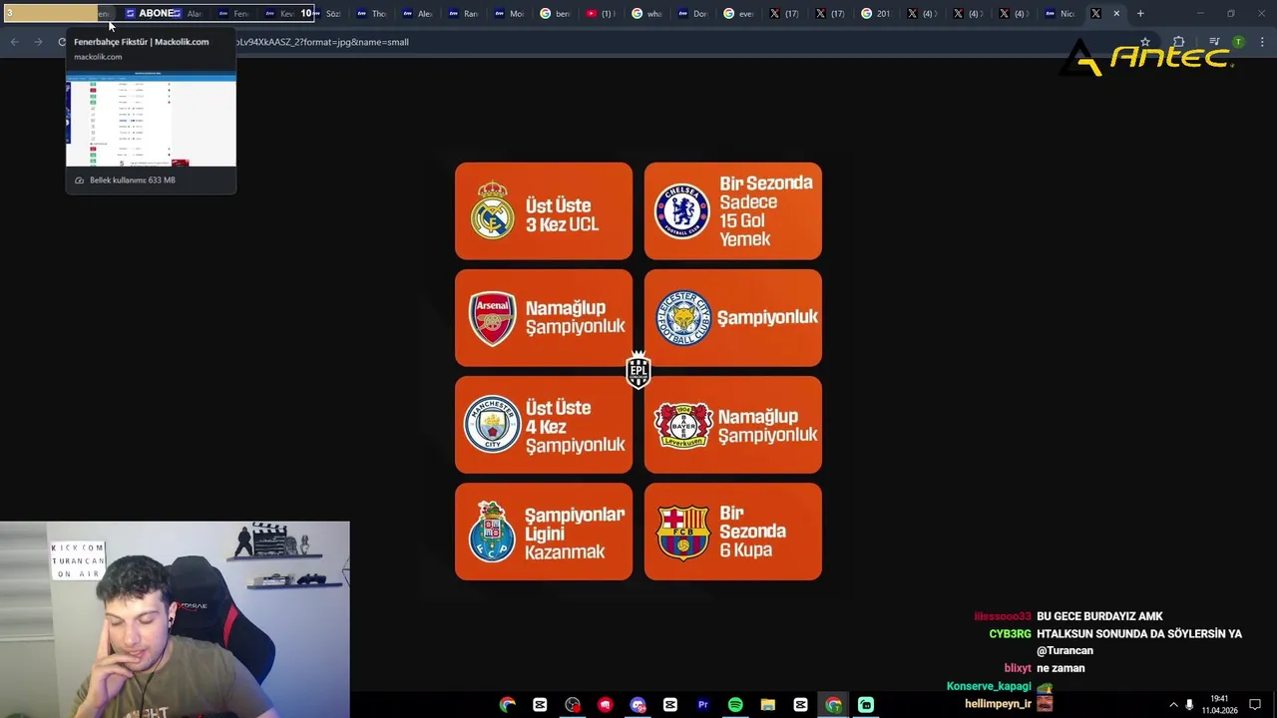The image size is (1277, 718).
Task: Bookmark this page with the star icon
Action: click(1145, 42)
